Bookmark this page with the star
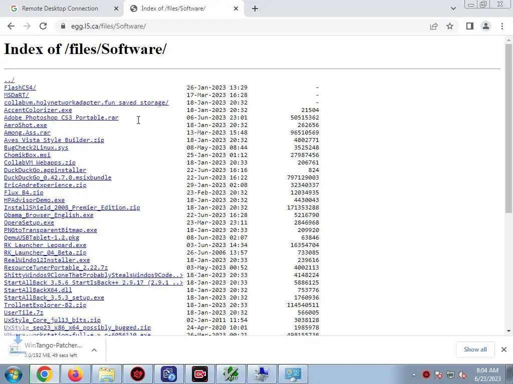513x384 pixels. [x=450, y=26]
